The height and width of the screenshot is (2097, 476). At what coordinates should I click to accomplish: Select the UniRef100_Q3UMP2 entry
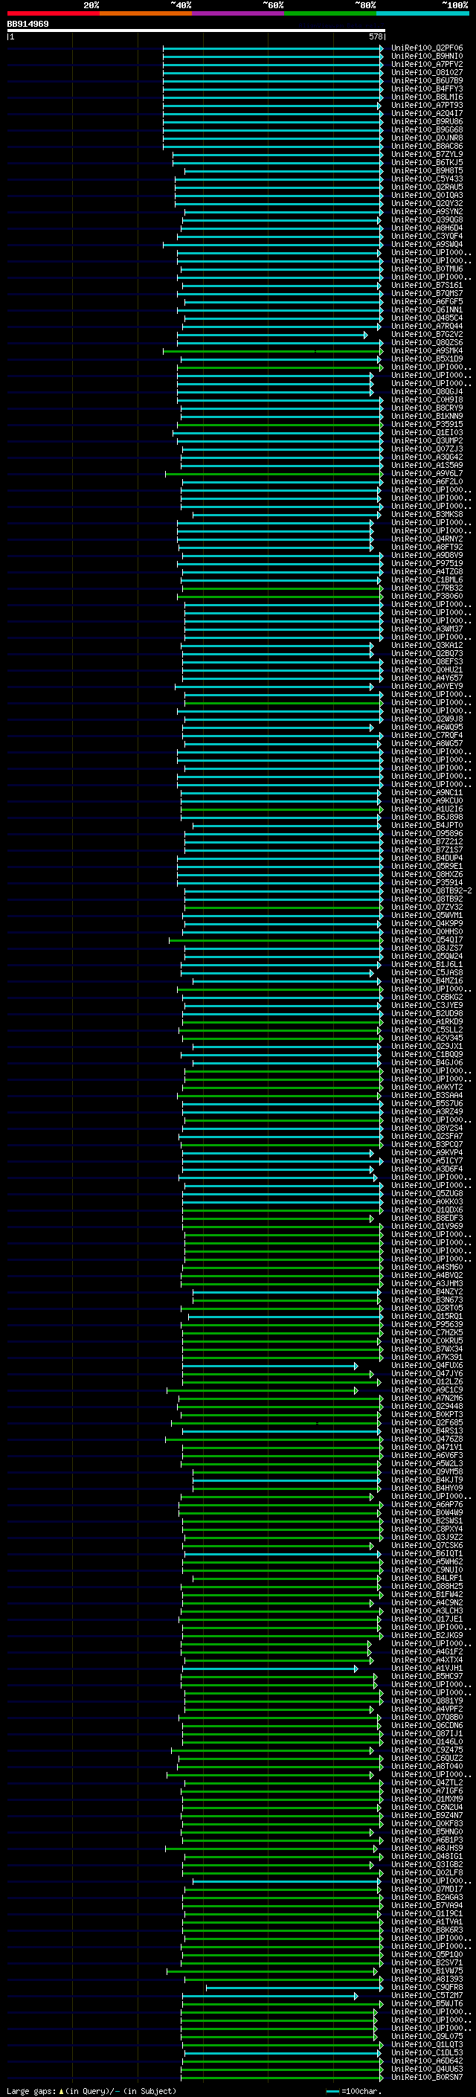coord(427,441)
